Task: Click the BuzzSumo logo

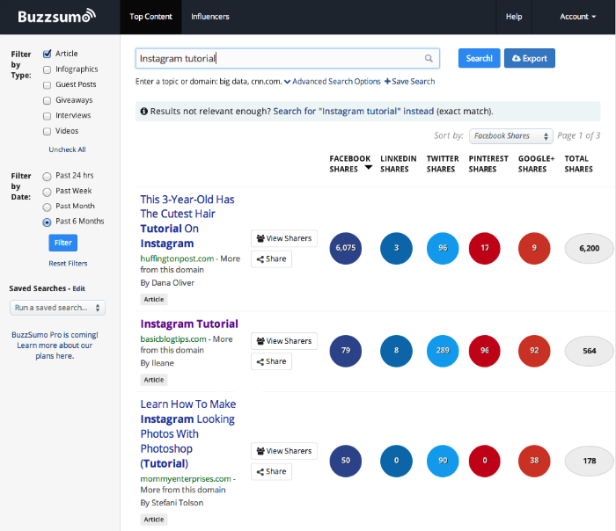Action: (56, 17)
